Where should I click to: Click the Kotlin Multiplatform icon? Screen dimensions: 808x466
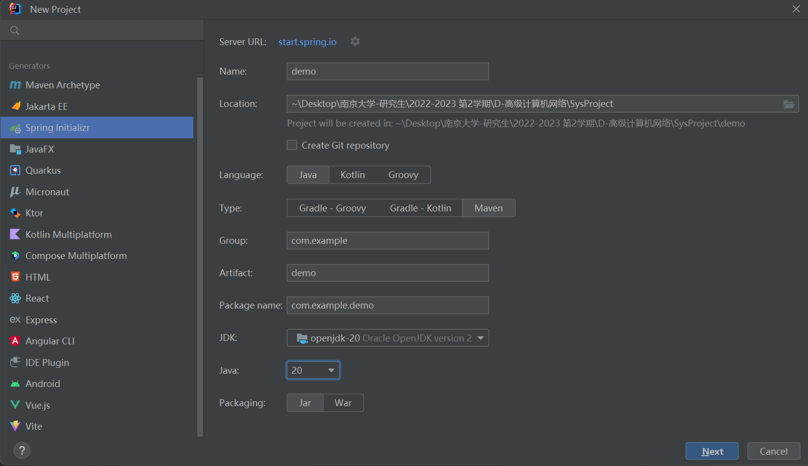[x=15, y=234]
